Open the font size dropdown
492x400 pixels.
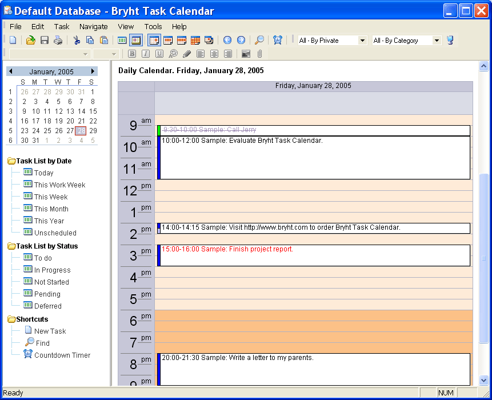coord(114,54)
